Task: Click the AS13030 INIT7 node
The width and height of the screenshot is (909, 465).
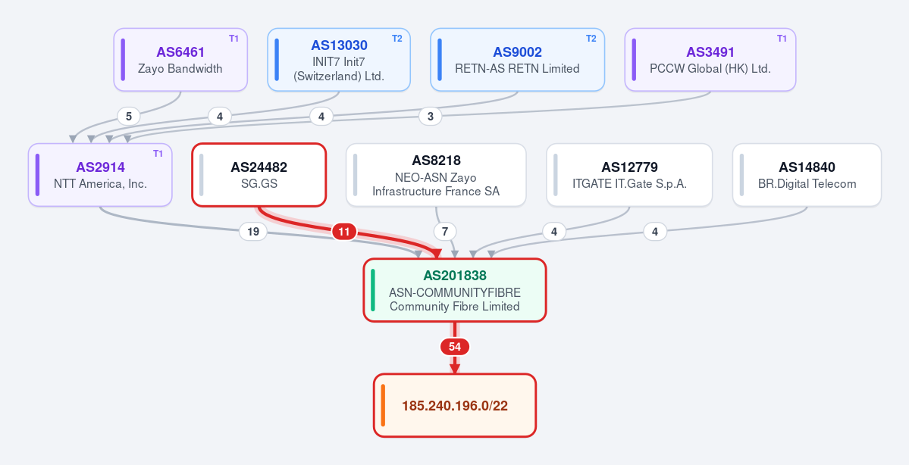Action: point(339,60)
